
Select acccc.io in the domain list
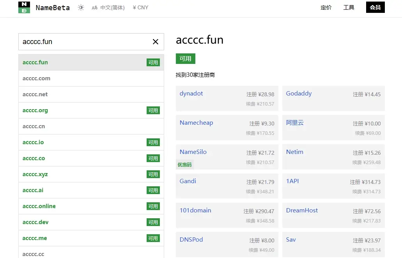pyautogui.click(x=91, y=142)
